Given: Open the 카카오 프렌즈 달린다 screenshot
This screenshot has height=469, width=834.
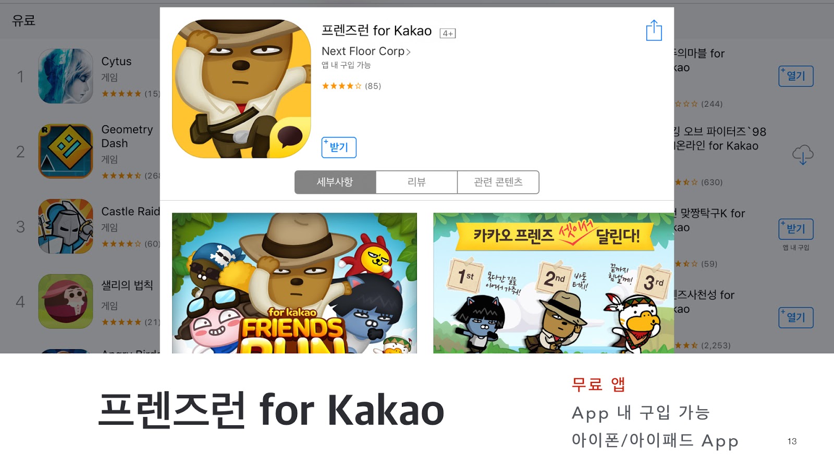Looking at the screenshot, I should pyautogui.click(x=554, y=283).
